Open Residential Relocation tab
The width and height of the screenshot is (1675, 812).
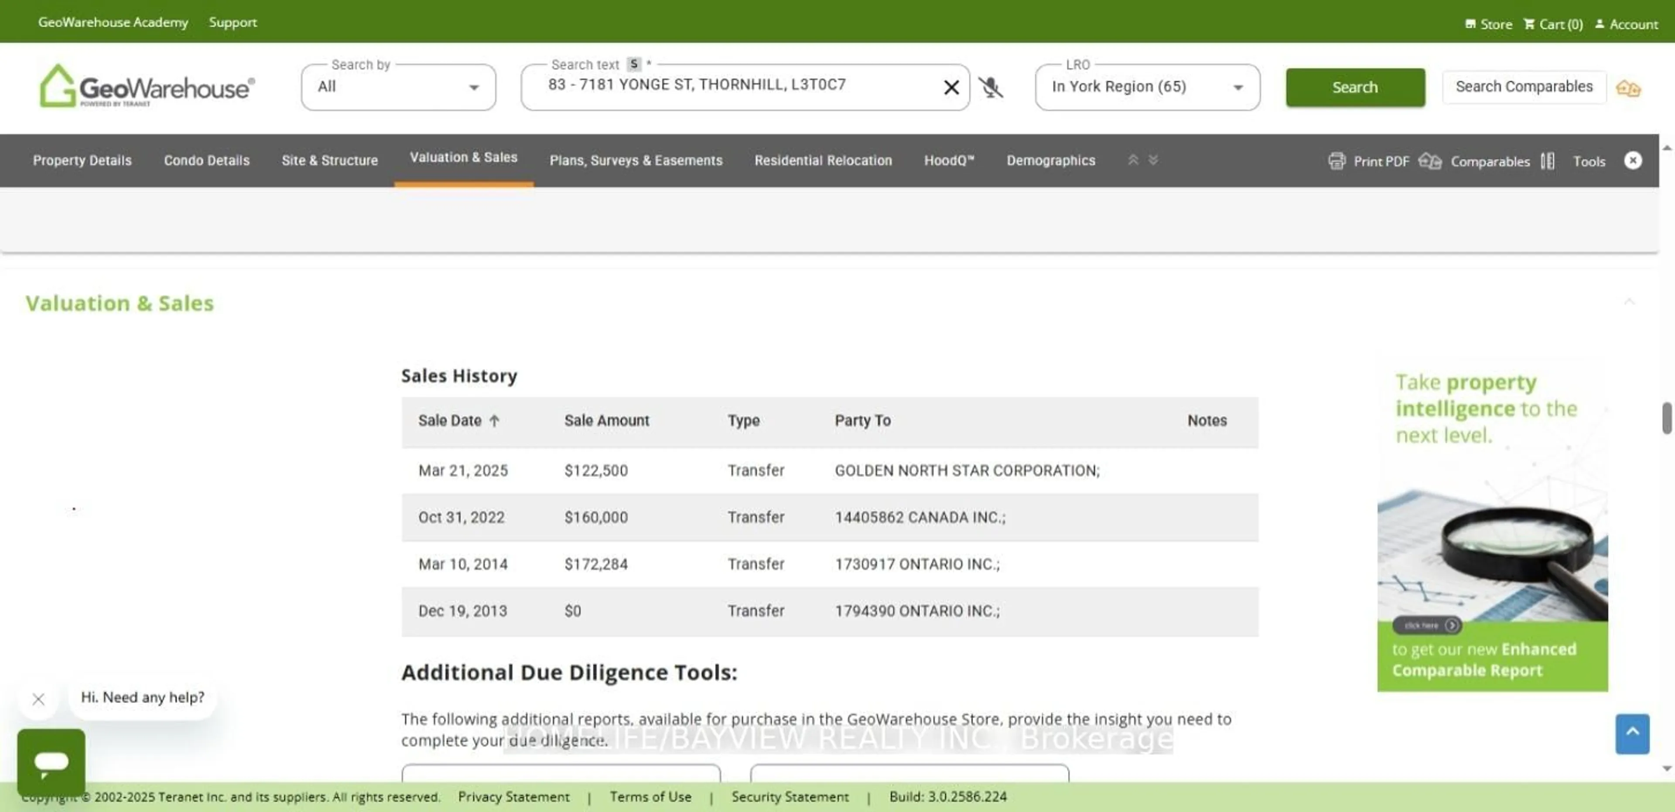pos(823,160)
